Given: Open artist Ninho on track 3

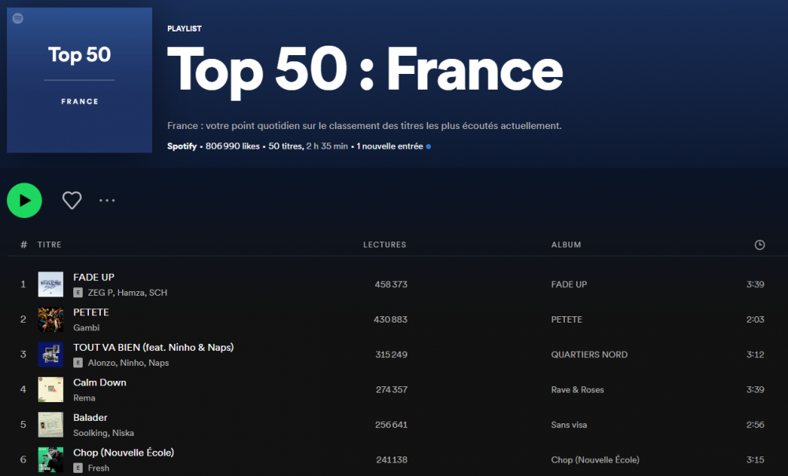Looking at the screenshot, I should pyautogui.click(x=132, y=363).
